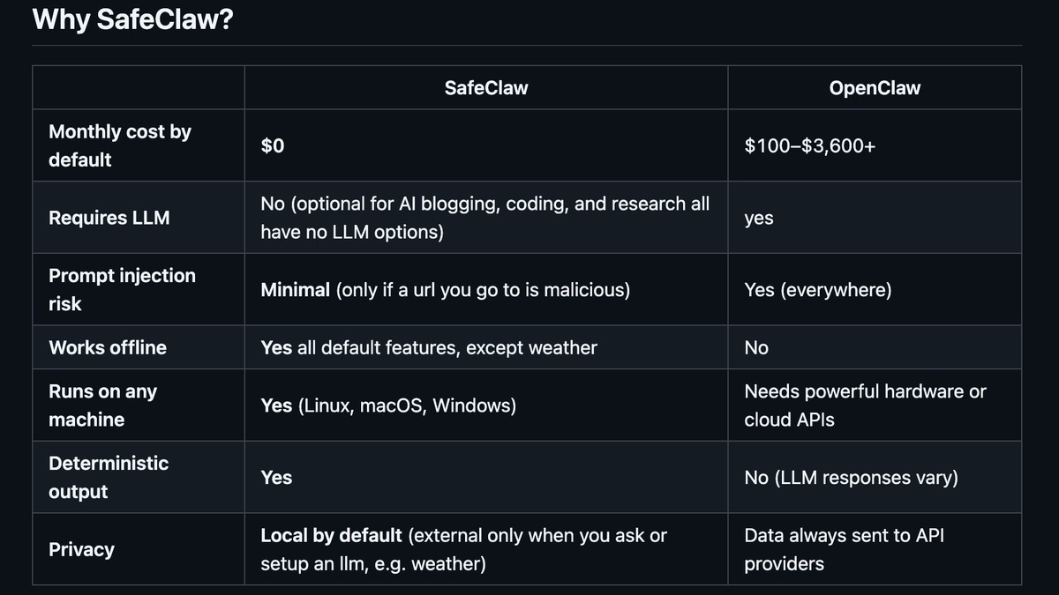Click the "Works offline" row label
Image resolution: width=1059 pixels, height=595 pixels.
(108, 347)
